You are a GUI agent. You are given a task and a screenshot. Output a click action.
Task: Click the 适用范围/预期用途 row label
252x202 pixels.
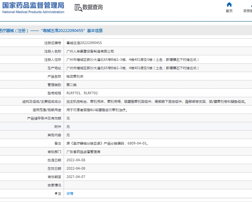[x=47, y=110]
